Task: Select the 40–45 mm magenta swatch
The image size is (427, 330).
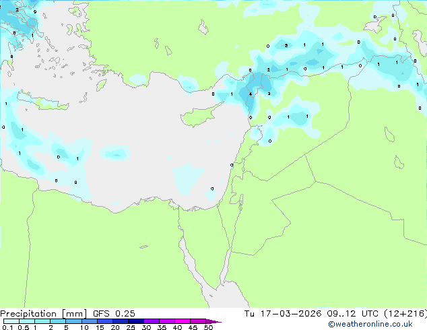Action: [x=183, y=321]
